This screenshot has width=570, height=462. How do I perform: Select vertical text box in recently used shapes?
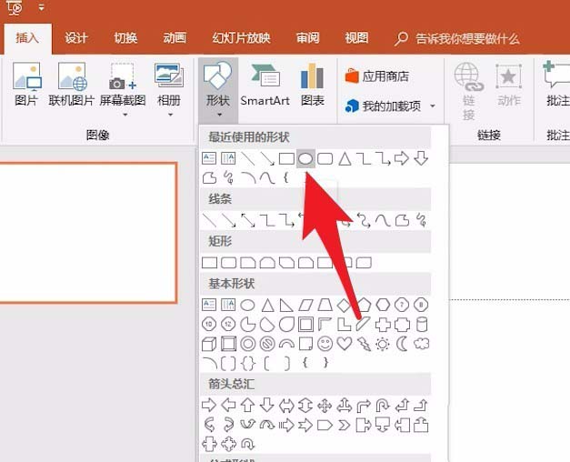(x=228, y=158)
